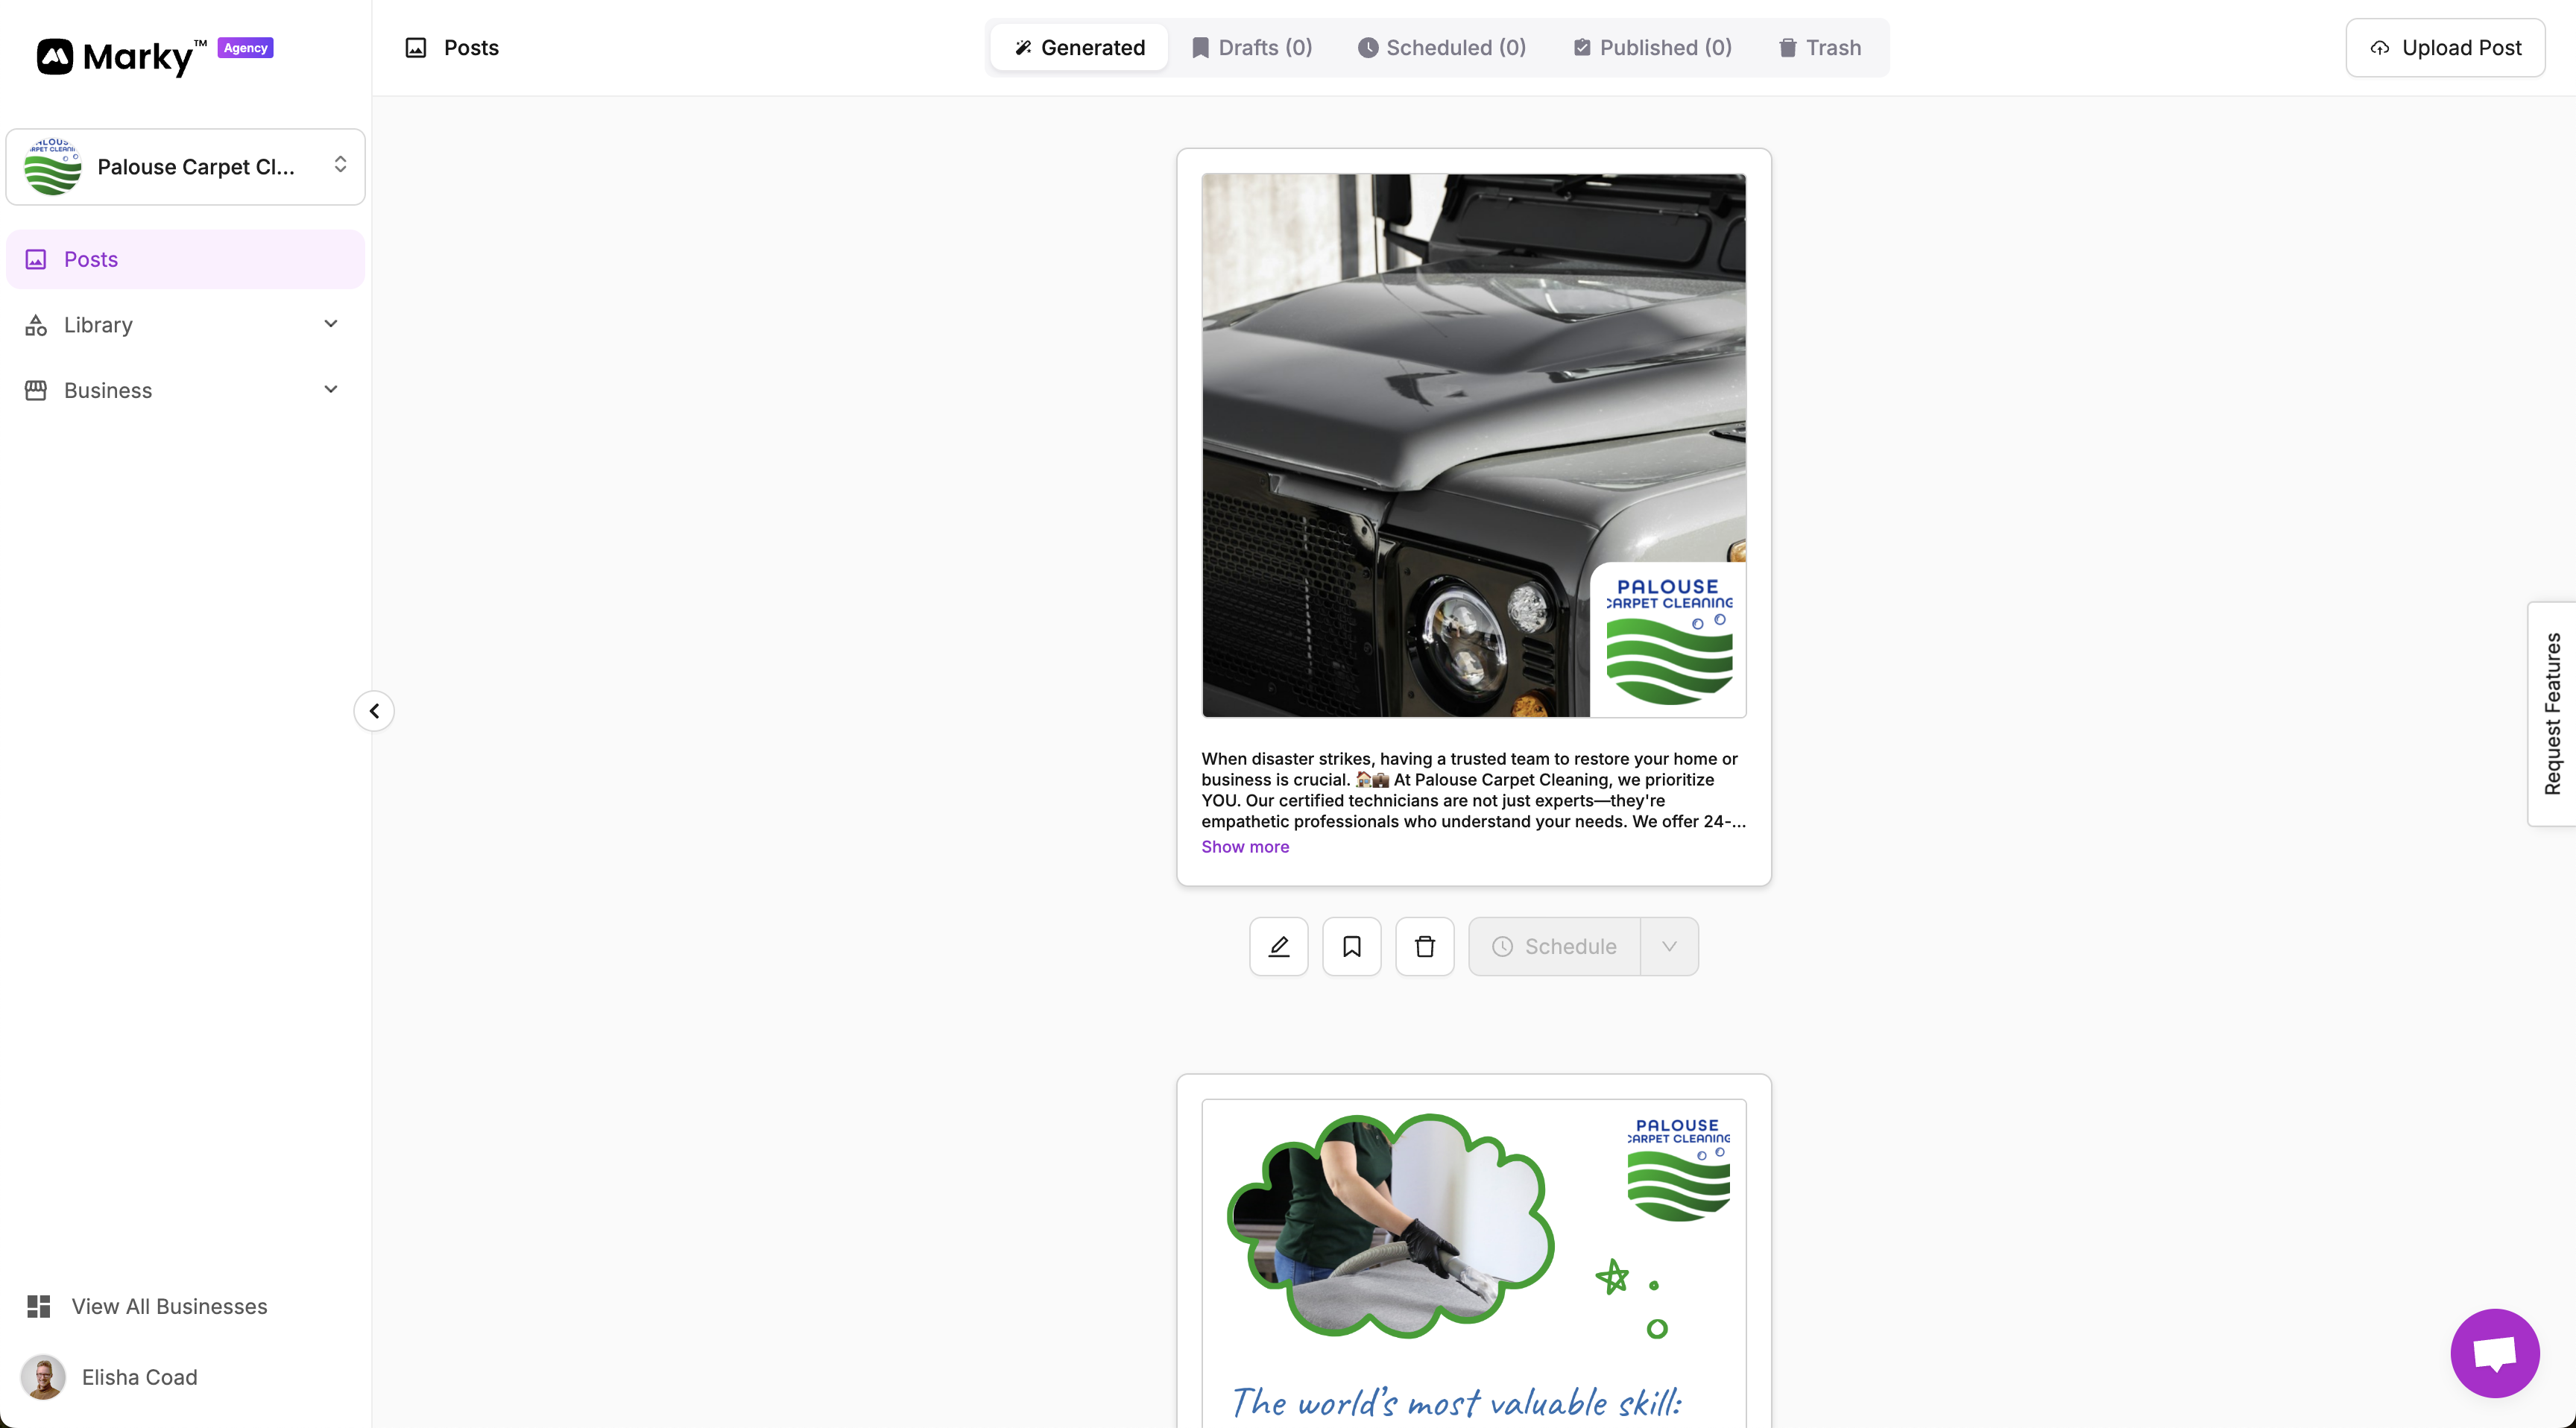Image resolution: width=2576 pixels, height=1428 pixels.
Task: Open the Trash tab
Action: coord(1820,47)
